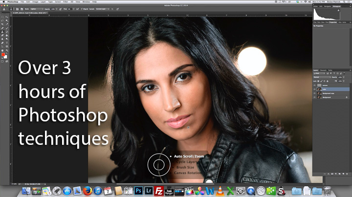Hide the color layer using eye icon

314,90
